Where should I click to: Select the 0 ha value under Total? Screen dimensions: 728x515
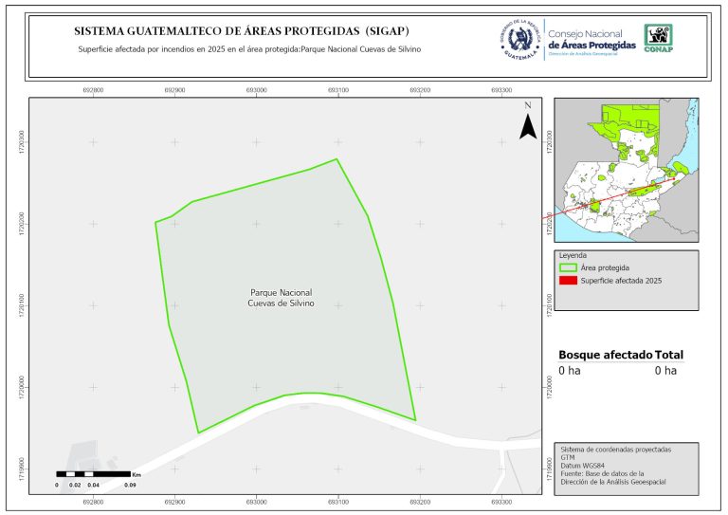pyautogui.click(x=665, y=371)
